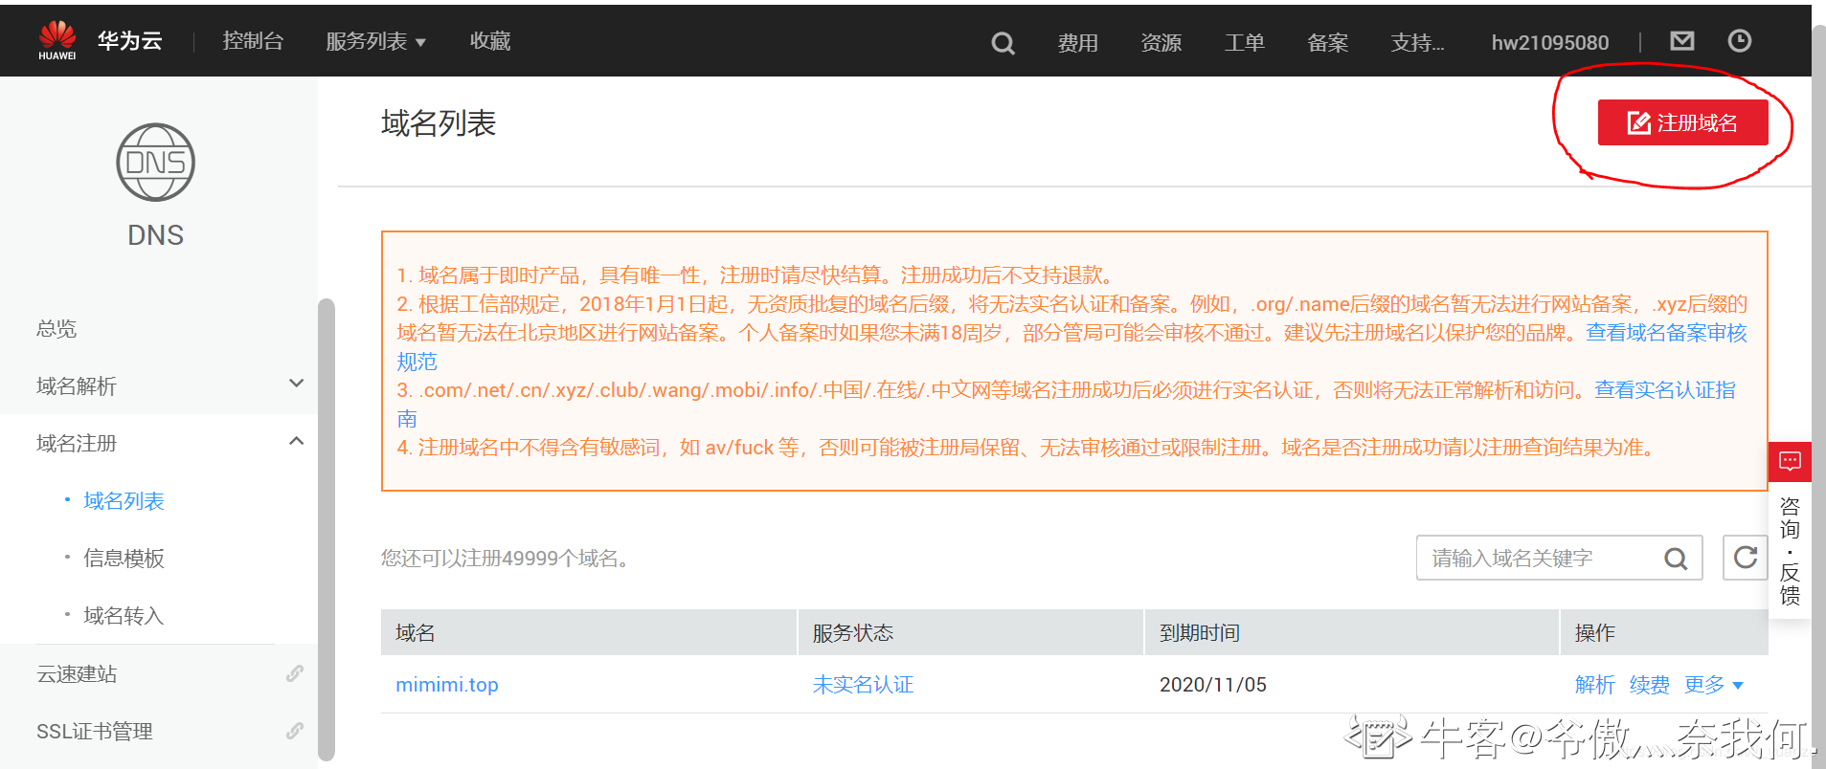Viewport: 1826px width, 769px height.
Task: Go to 控制台 in top navigation
Action: (253, 41)
